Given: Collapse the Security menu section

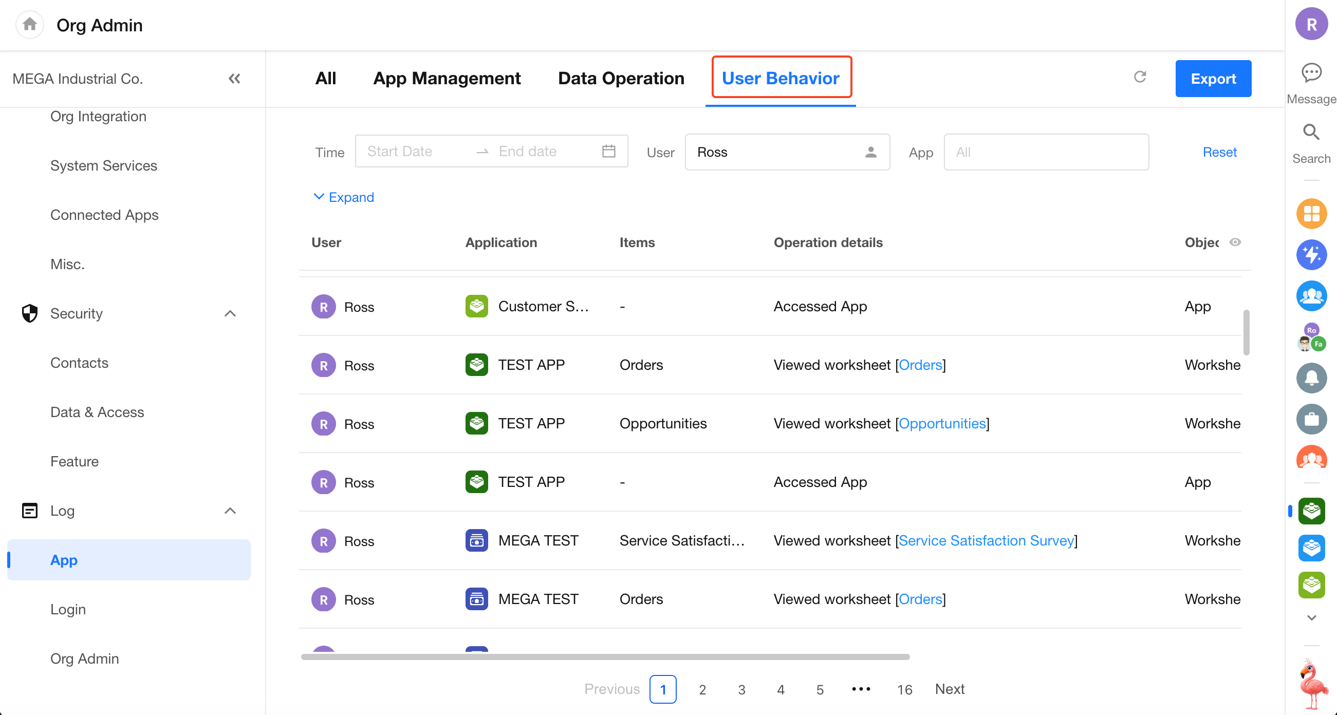Looking at the screenshot, I should 230,313.
